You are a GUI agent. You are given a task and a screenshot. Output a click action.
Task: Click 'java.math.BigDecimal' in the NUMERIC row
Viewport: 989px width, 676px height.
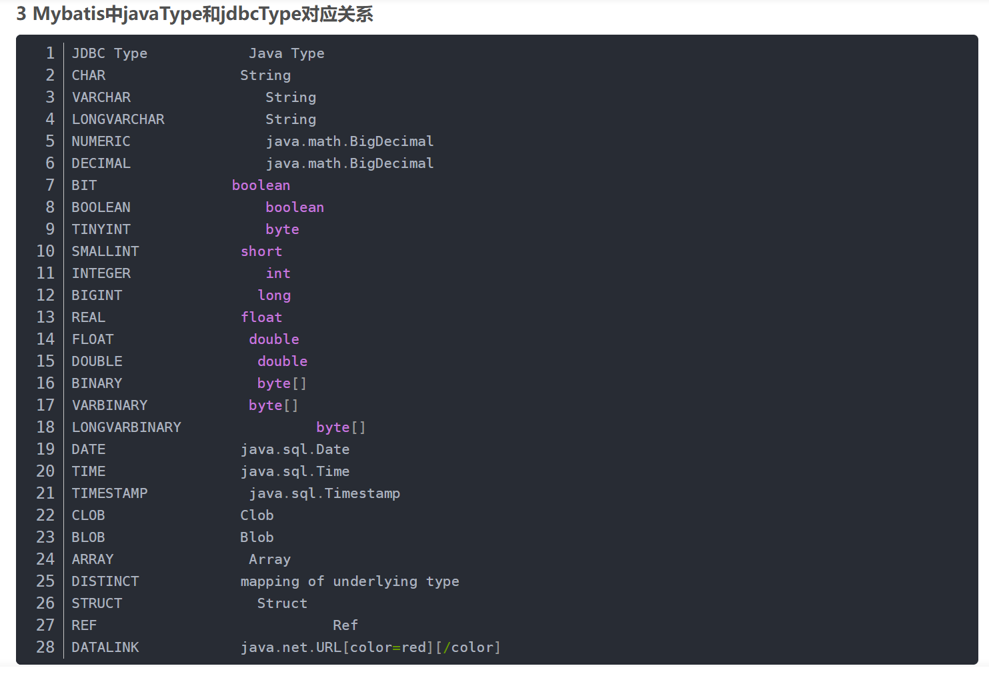(349, 141)
